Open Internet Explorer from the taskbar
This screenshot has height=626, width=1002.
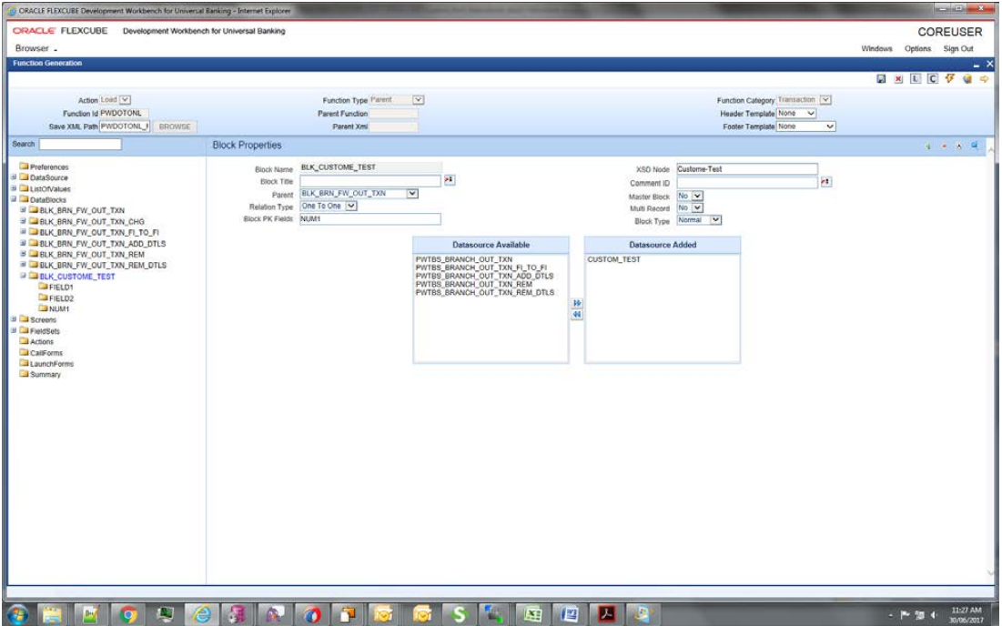coord(202,614)
